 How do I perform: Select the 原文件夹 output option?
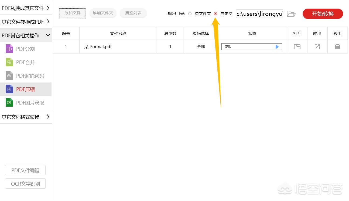click(x=190, y=14)
